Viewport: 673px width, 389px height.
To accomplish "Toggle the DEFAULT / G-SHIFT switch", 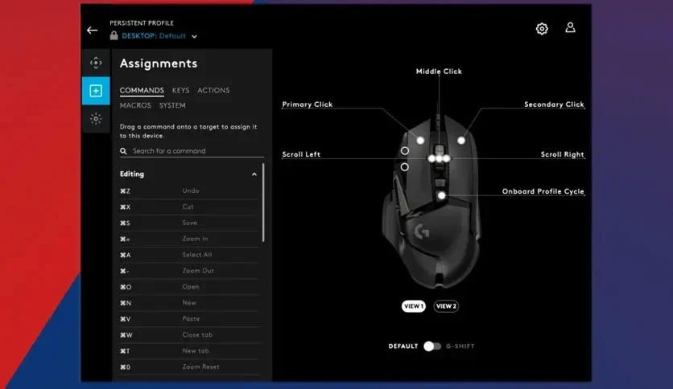I will click(431, 346).
